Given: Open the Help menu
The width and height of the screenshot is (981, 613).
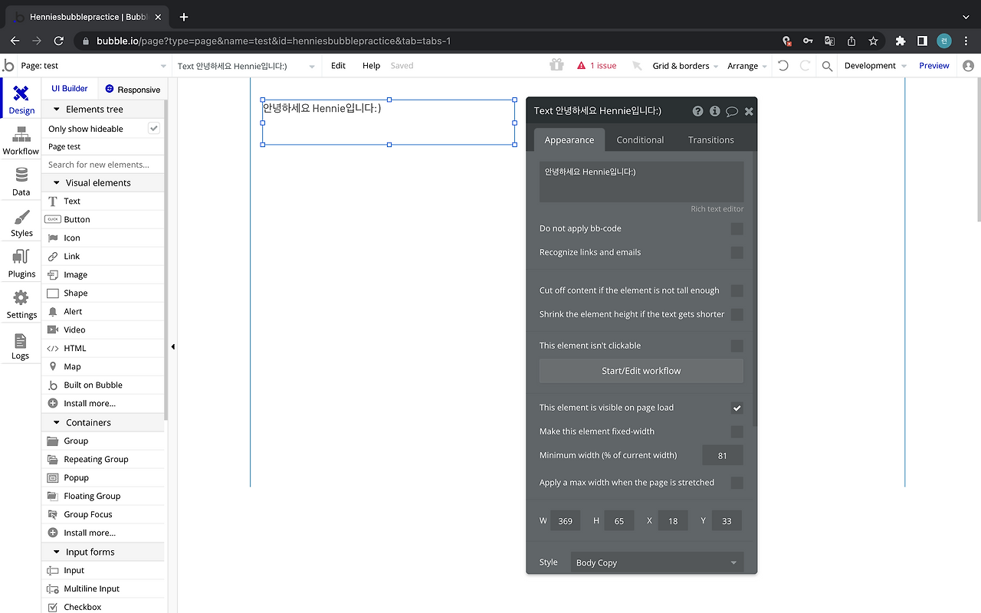Looking at the screenshot, I should 371,66.
